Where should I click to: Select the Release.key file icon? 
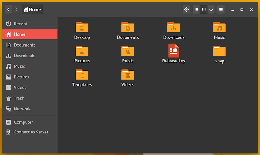[x=173, y=50]
